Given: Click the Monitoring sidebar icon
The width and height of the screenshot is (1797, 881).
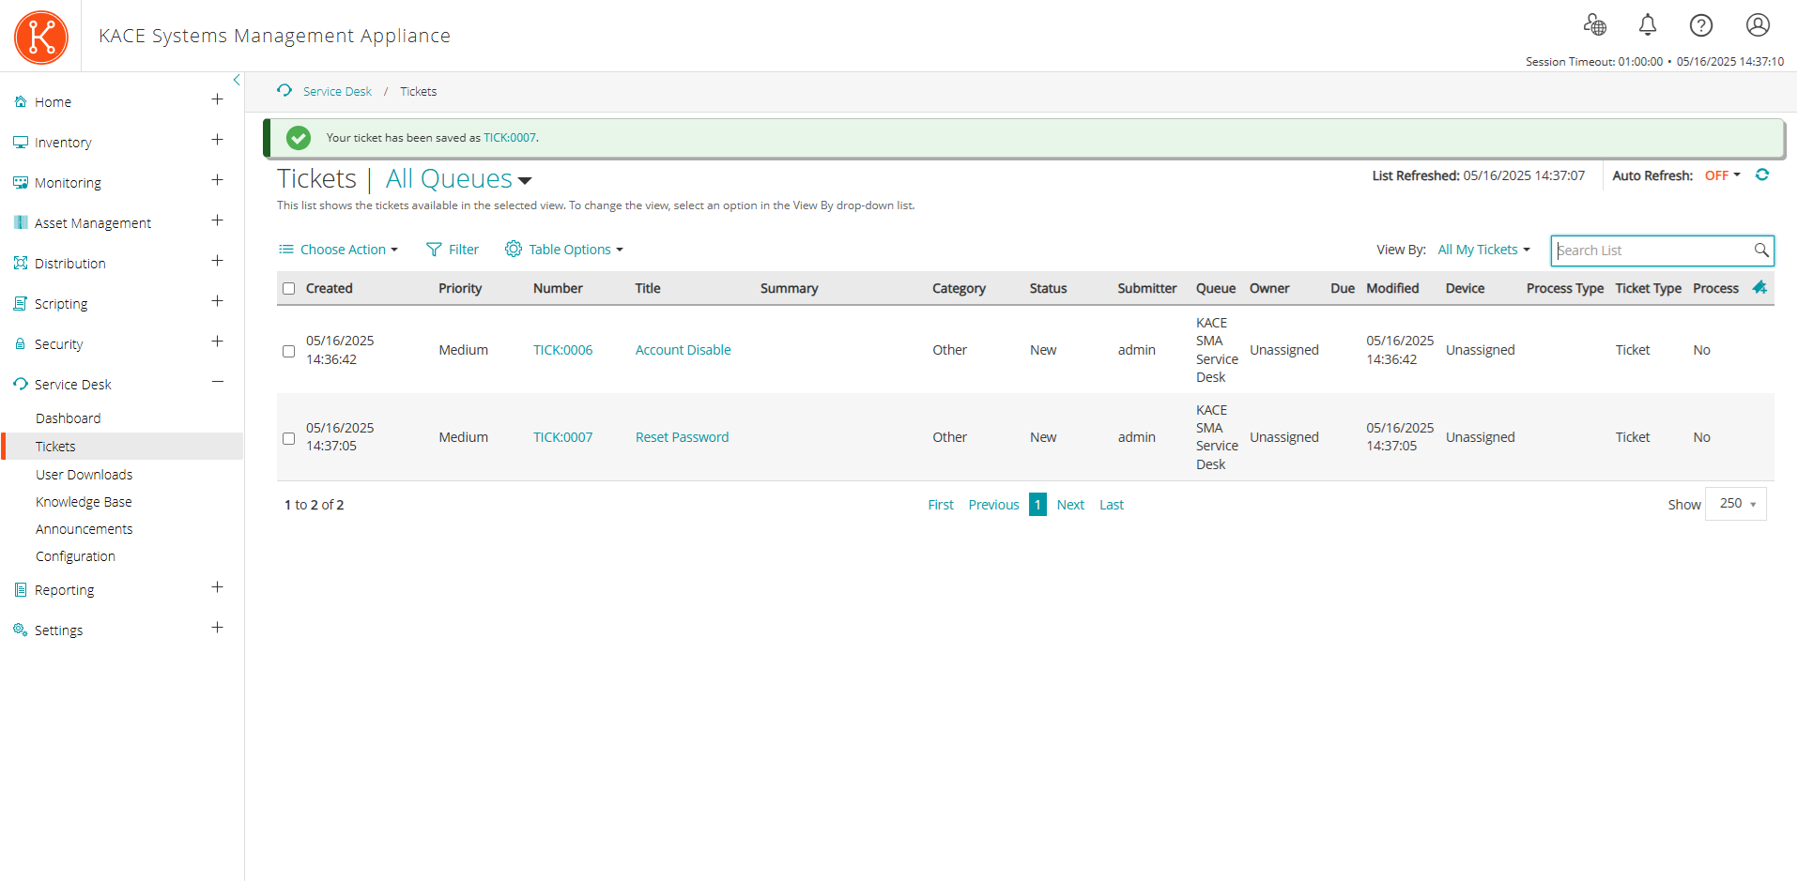Looking at the screenshot, I should [21, 182].
